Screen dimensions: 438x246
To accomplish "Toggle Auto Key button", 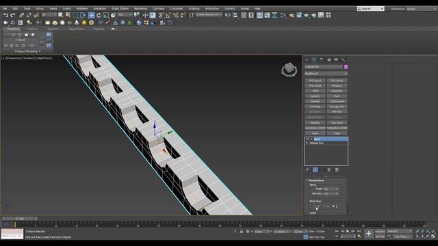I will tap(380, 232).
